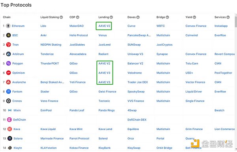Click the BSC chain logo icon
The height and width of the screenshot is (152, 237).
pyautogui.click(x=8, y=35)
